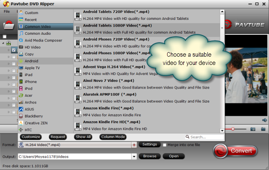Screen dimensions: 269x170
Task: Select Ainol Novo 7 Video format
Action: tap(147, 84)
